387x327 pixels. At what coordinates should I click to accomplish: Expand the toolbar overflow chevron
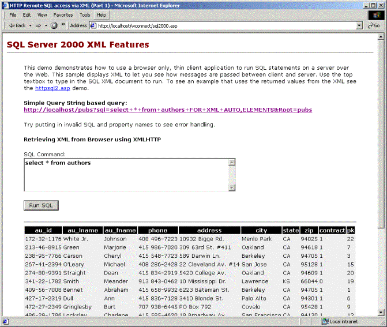point(63,24)
